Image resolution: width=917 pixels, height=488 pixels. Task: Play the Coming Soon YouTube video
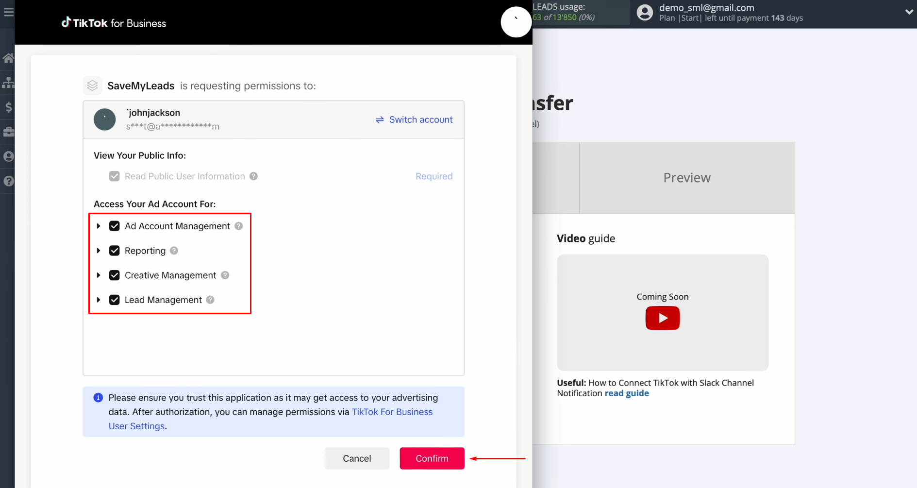tap(662, 318)
